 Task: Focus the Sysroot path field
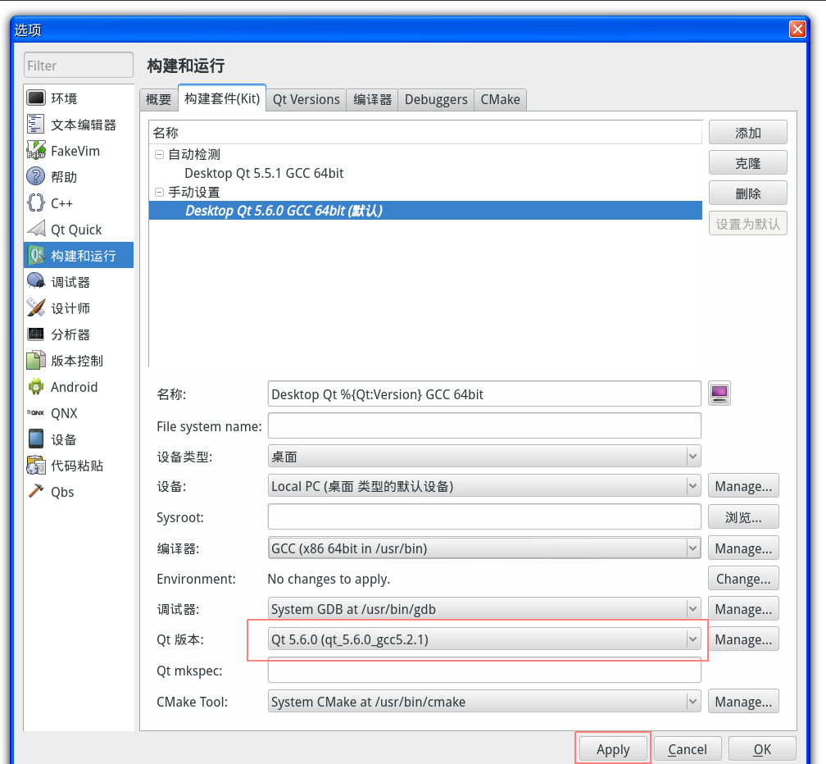point(484,517)
